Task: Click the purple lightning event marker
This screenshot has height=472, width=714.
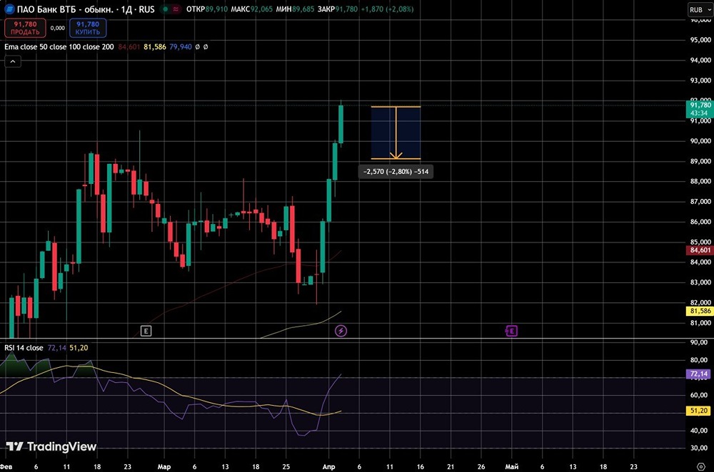Action: pos(341,331)
